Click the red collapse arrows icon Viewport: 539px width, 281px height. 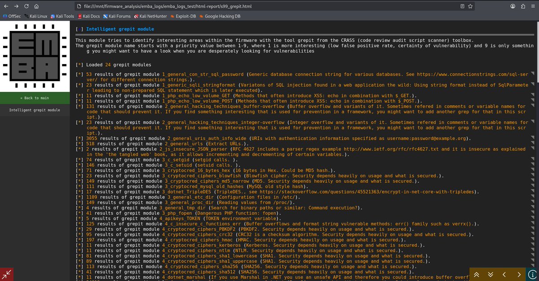point(7,274)
